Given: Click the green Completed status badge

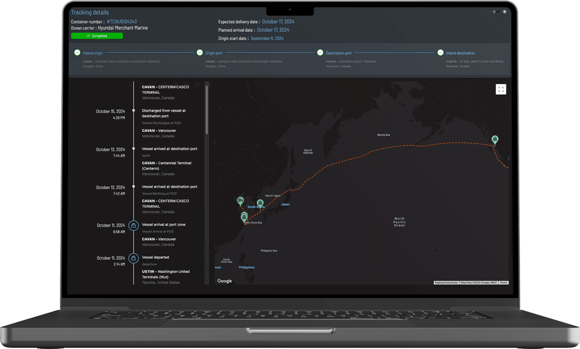Looking at the screenshot, I should (x=97, y=36).
